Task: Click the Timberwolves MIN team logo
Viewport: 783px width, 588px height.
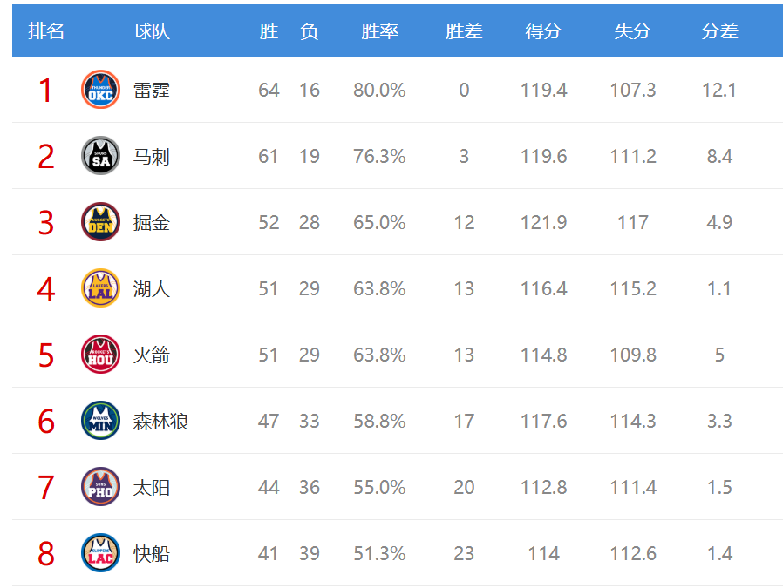Action: point(100,421)
